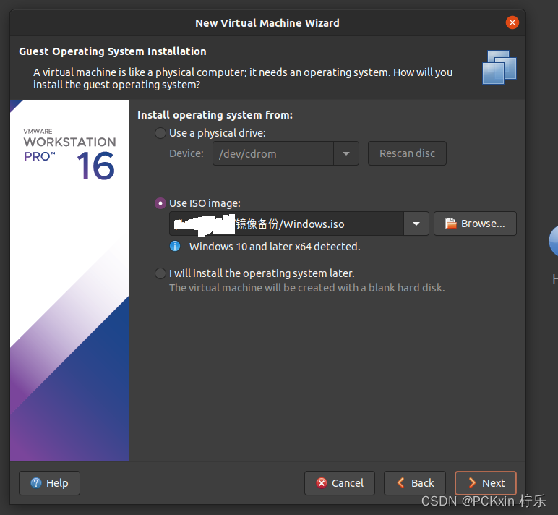Click "Windows 10 and later x64 detected." text
The height and width of the screenshot is (515, 558).
point(275,247)
